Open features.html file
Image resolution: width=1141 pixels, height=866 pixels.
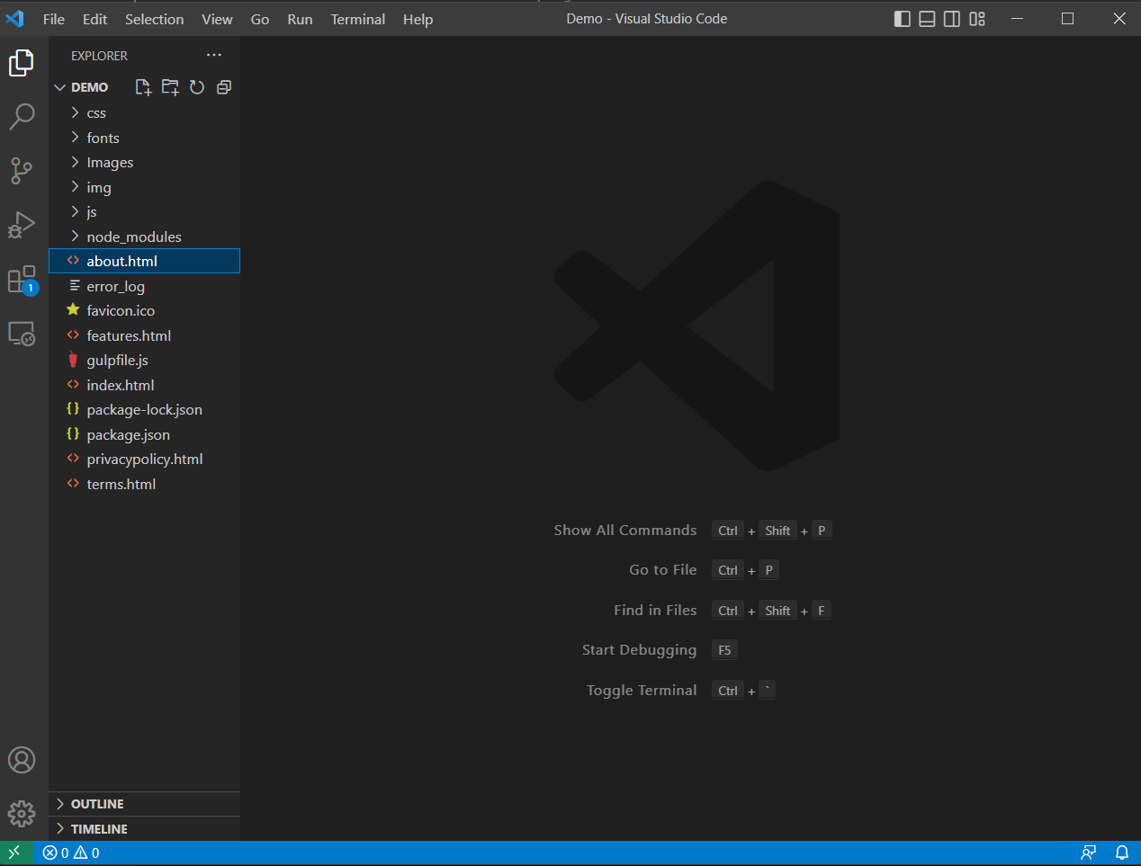point(144,335)
